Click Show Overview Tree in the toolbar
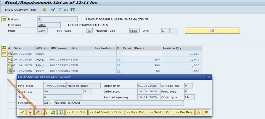 [20, 10]
